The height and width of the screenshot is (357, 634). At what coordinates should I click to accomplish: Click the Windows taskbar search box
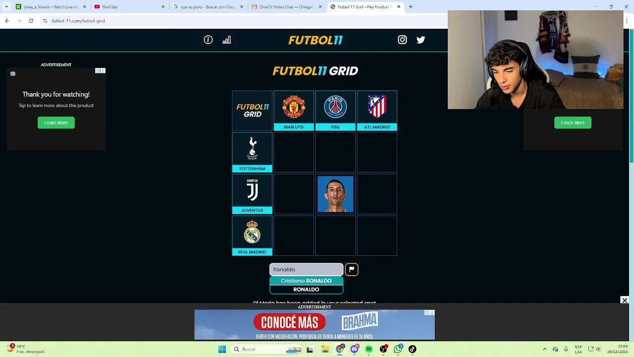pyautogui.click(x=266, y=349)
